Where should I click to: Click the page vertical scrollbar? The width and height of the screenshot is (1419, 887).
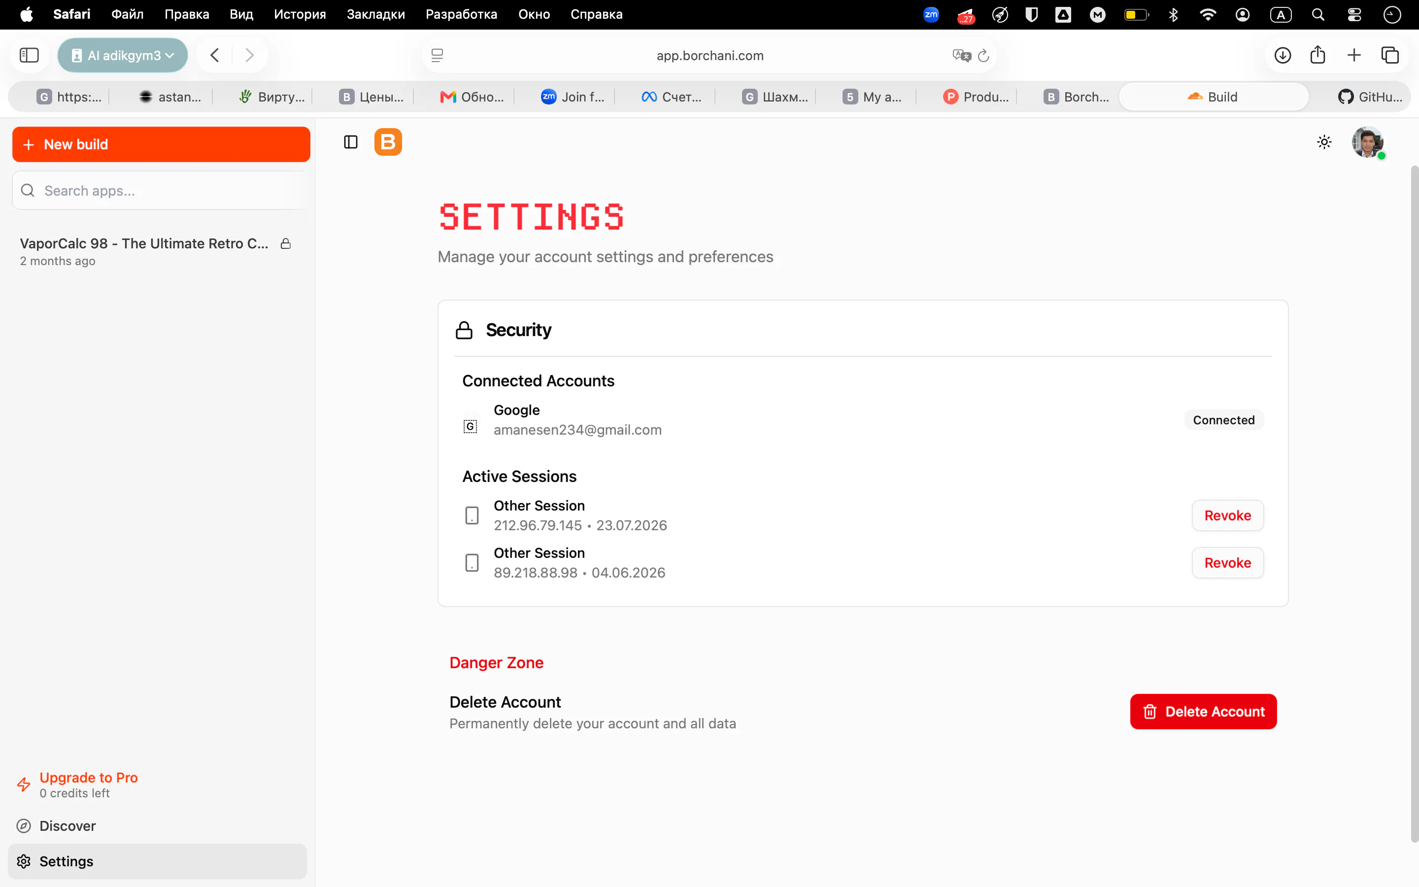(x=1414, y=505)
